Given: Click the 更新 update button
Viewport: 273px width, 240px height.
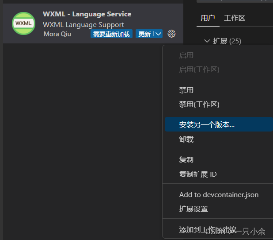Looking at the screenshot, I should (x=144, y=34).
